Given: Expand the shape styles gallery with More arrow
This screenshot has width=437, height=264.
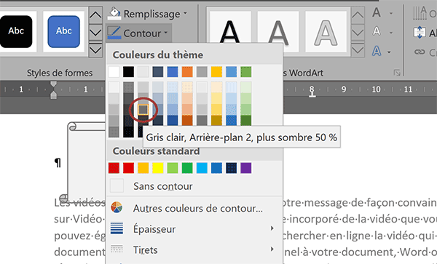Looking at the screenshot, I should point(95,49).
